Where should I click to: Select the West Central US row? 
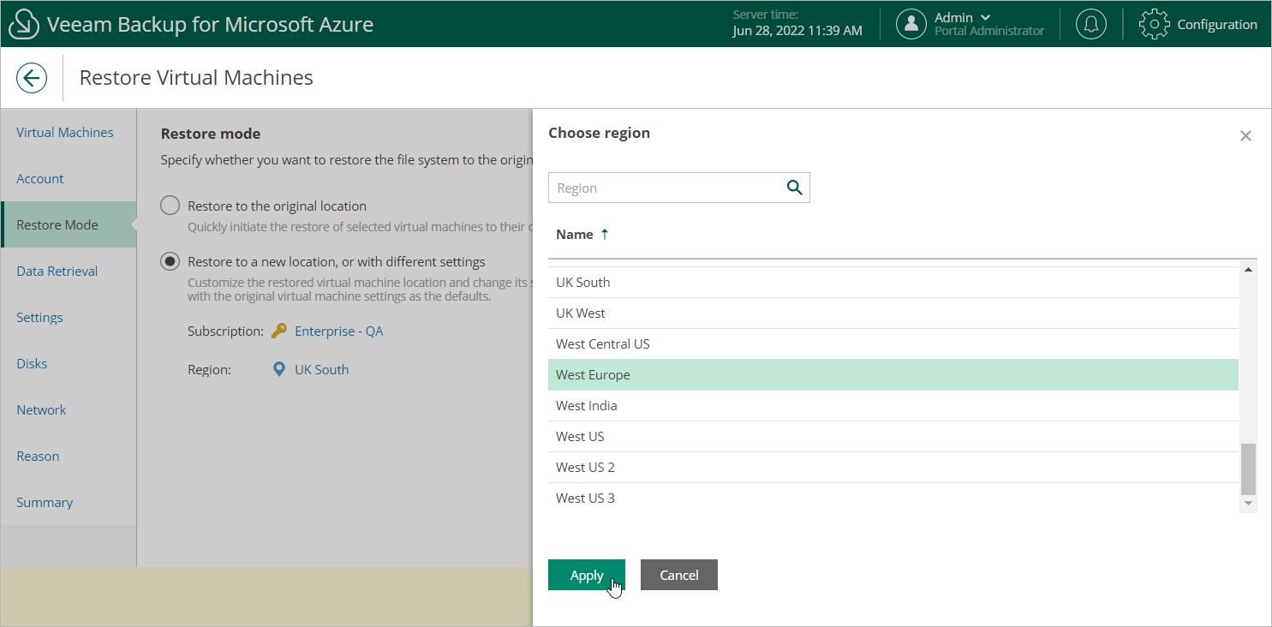coord(893,343)
